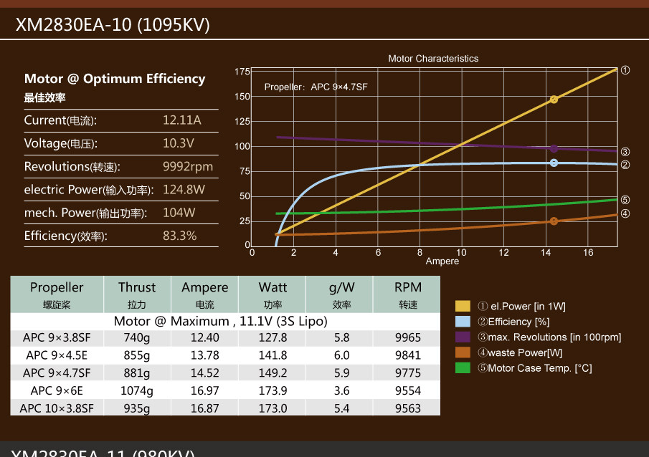Click the circled 5 marker at the chart edge
This screenshot has height=457, width=649.
coord(625,200)
